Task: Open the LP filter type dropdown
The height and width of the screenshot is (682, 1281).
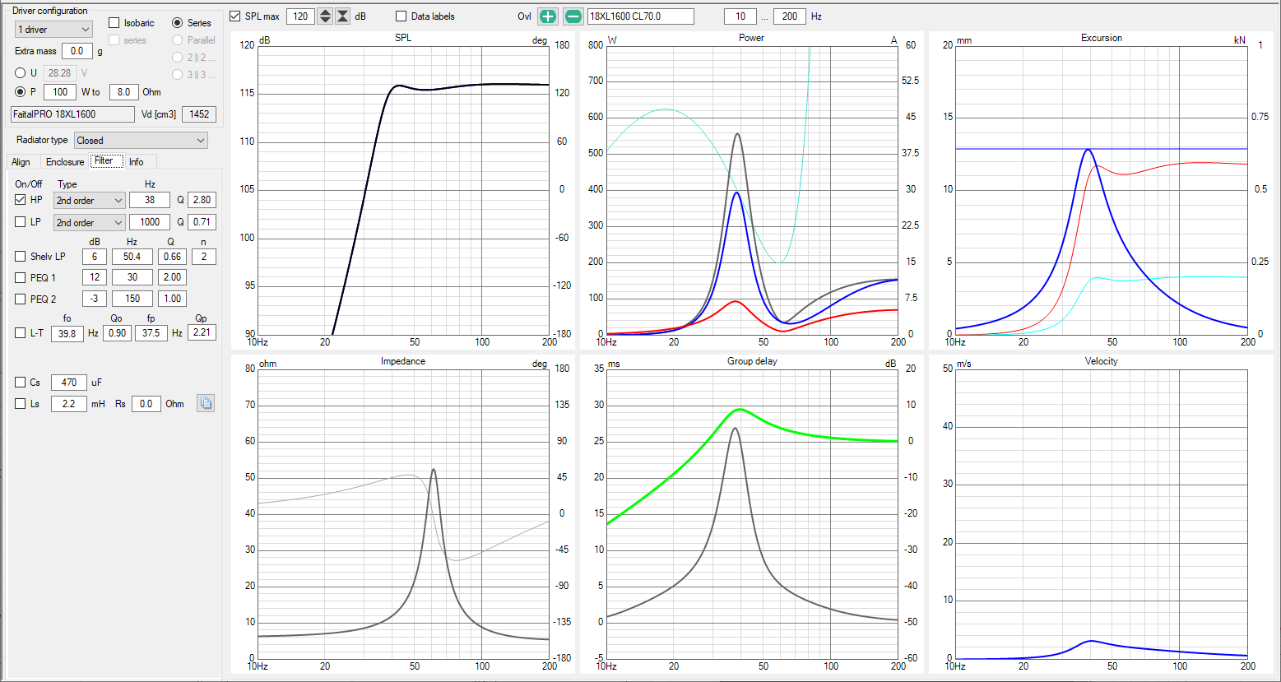Action: (x=90, y=223)
